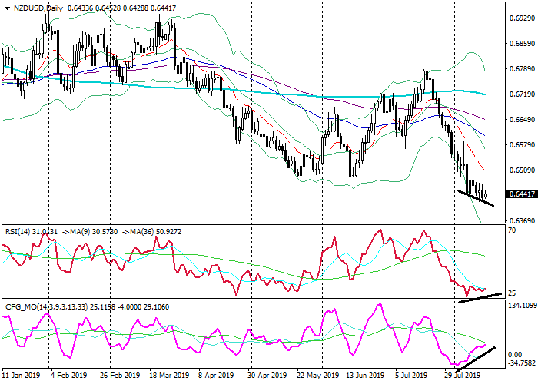The width and height of the screenshot is (538, 384).
Task: Click the 0.69290 price scale label
Action: click(x=520, y=17)
